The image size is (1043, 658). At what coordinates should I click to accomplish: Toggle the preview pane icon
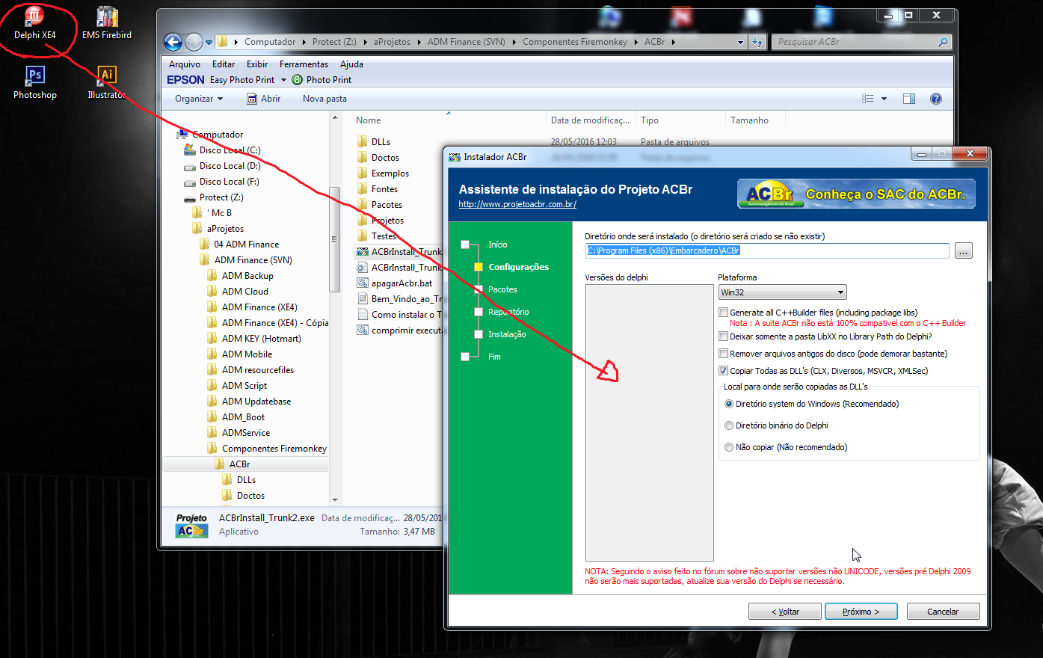(909, 99)
